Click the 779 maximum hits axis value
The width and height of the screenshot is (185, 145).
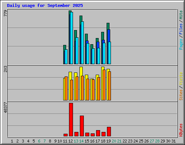(5, 13)
